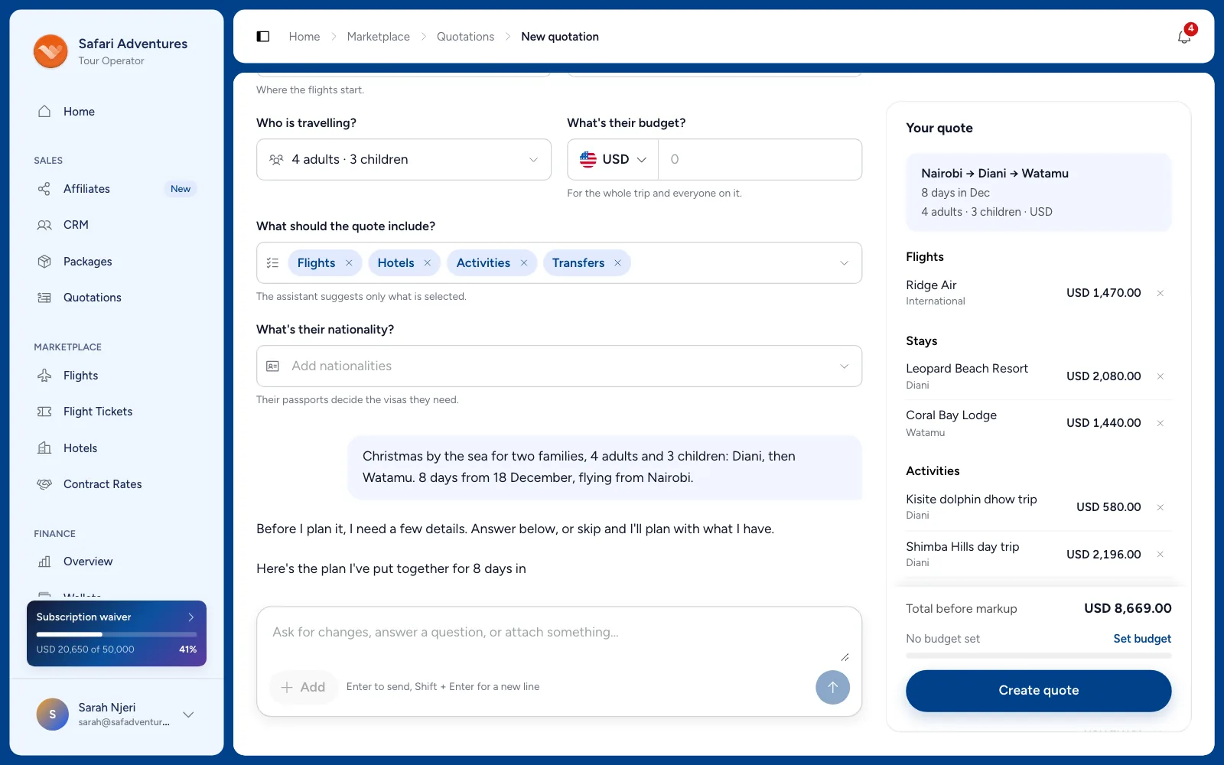
Task: Open the USD currency selector
Action: pyautogui.click(x=613, y=159)
